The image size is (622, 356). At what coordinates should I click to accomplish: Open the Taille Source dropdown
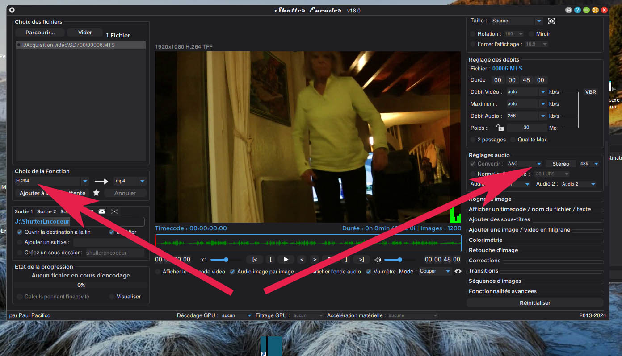click(517, 21)
